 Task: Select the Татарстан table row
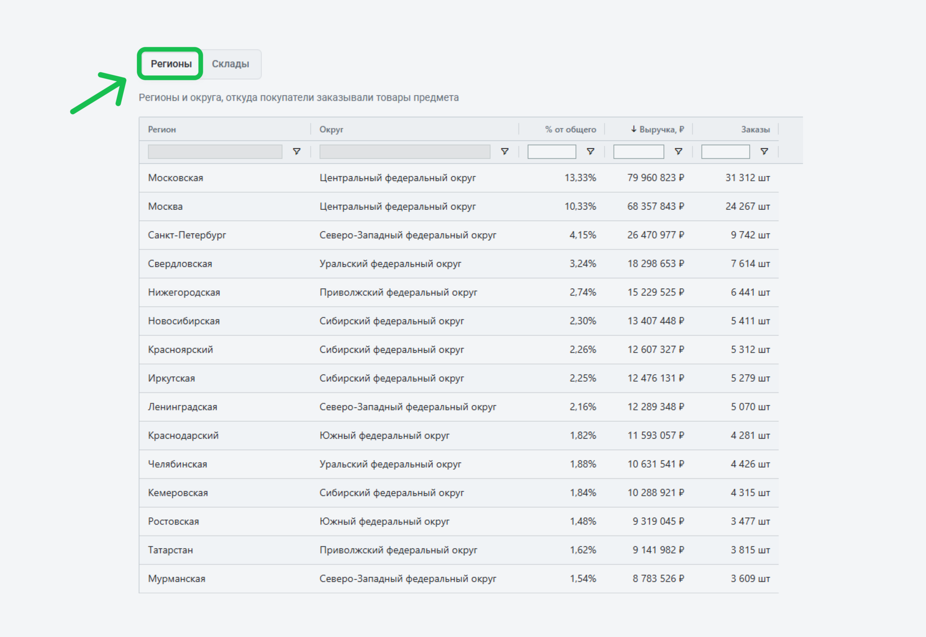(x=170, y=550)
